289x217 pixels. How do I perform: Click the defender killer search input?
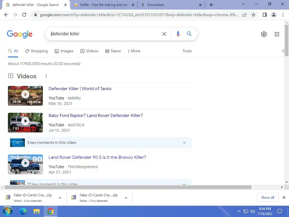point(105,34)
